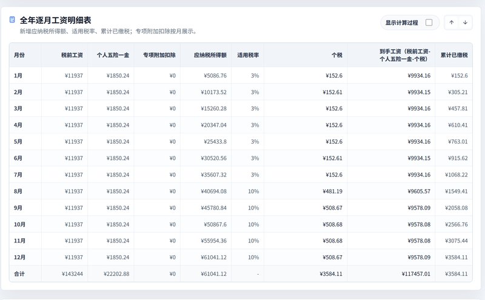The image size is (485, 300).
Task: Select the 7月 row label
Action: coord(18,175)
